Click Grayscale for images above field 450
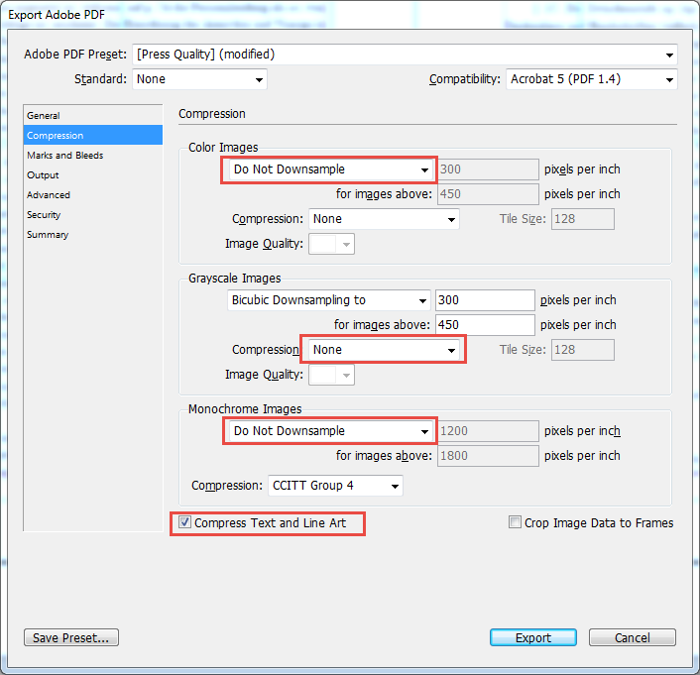The height and width of the screenshot is (675, 700). pos(485,325)
